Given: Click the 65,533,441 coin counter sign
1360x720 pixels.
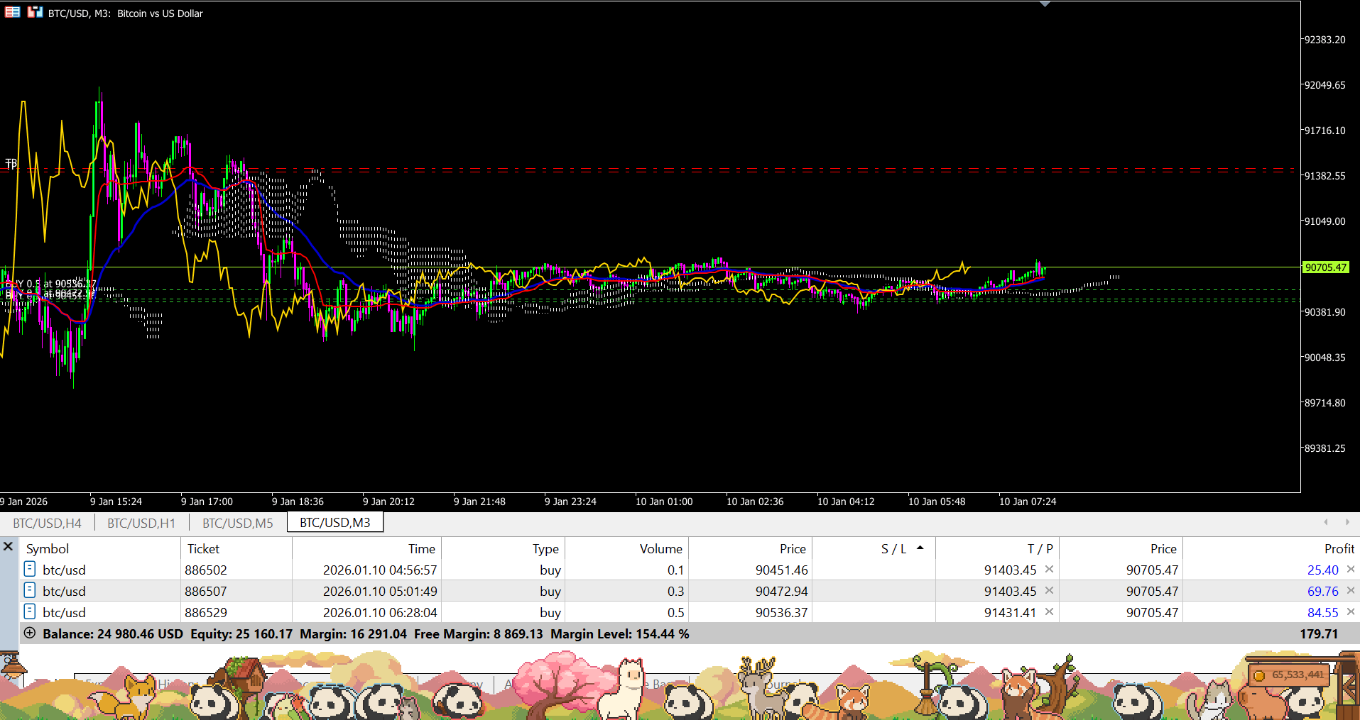Looking at the screenshot, I should [1290, 675].
